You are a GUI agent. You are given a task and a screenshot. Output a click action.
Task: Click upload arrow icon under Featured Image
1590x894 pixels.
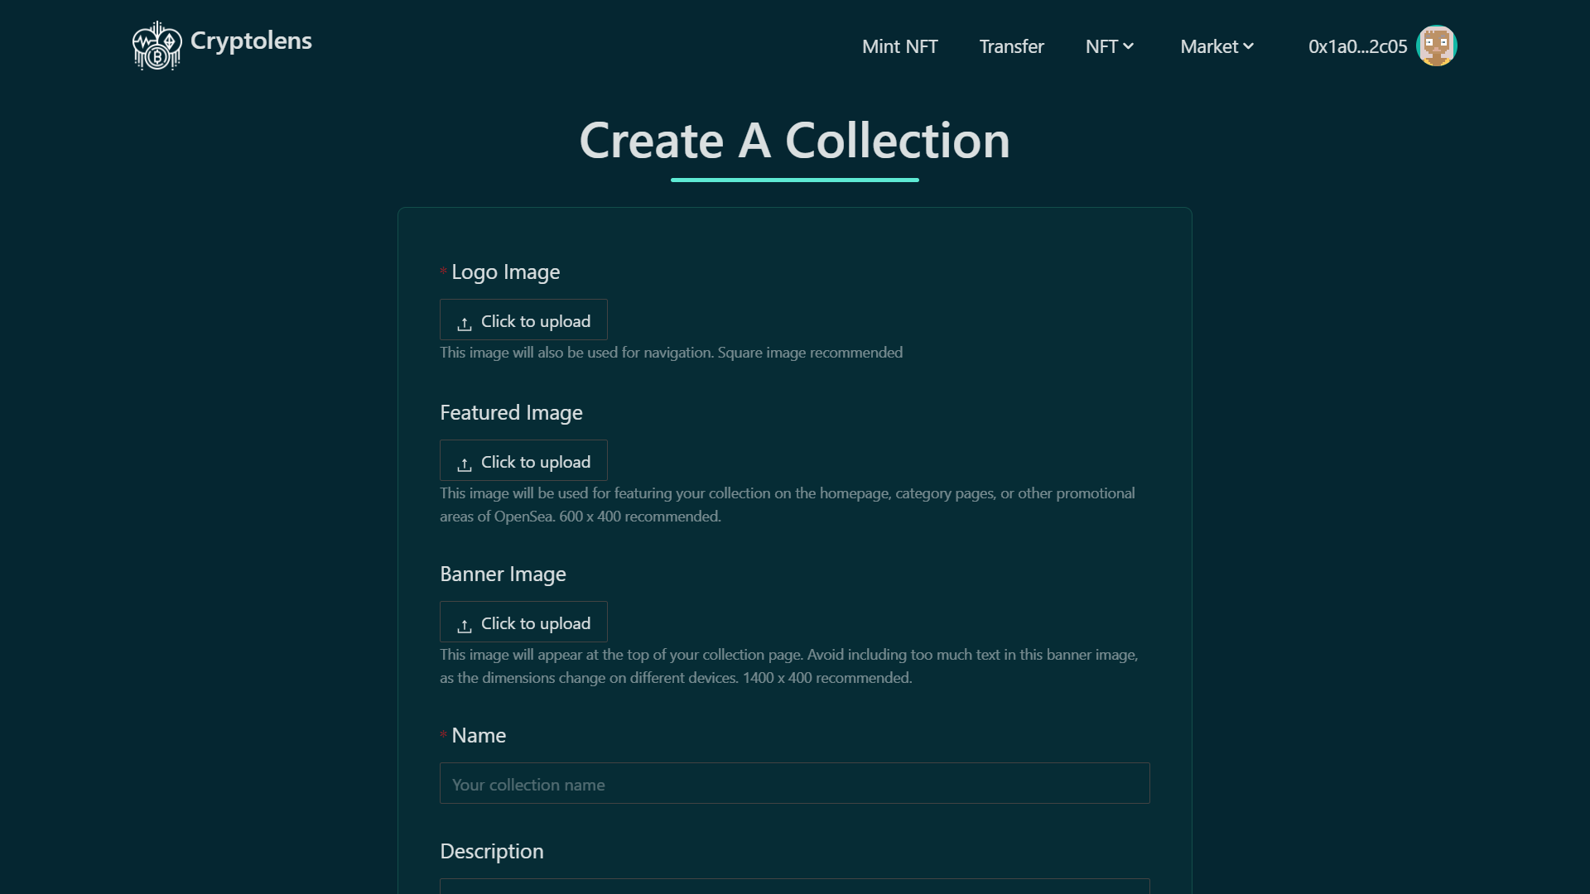[465, 464]
